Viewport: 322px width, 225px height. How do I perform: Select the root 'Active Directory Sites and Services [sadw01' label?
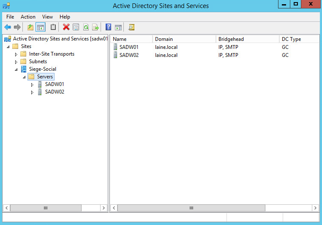pyautogui.click(x=60, y=39)
